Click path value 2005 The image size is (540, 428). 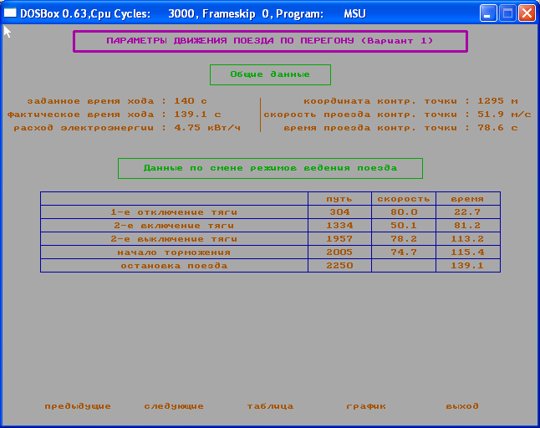click(339, 252)
